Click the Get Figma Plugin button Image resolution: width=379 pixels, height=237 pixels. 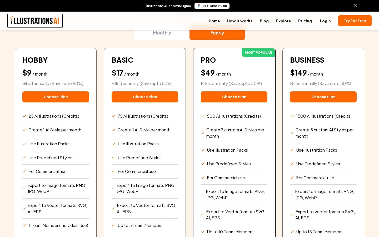click(x=212, y=6)
